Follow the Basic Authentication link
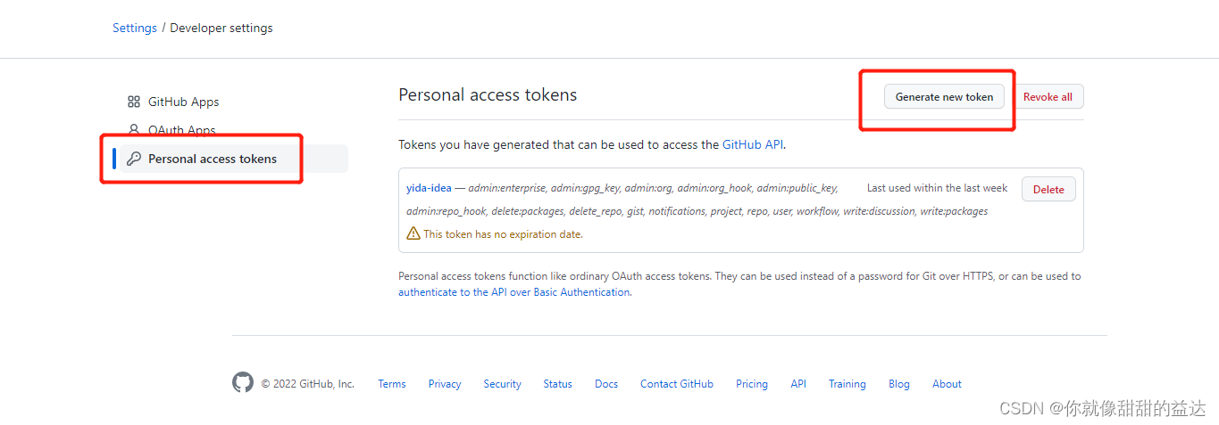The width and height of the screenshot is (1219, 425). 514,292
